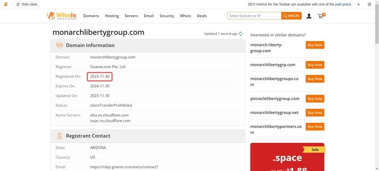
Task: Click the .space sale banner
Action: point(287,157)
